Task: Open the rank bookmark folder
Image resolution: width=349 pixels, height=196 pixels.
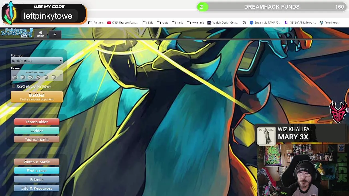Action: click(177, 23)
